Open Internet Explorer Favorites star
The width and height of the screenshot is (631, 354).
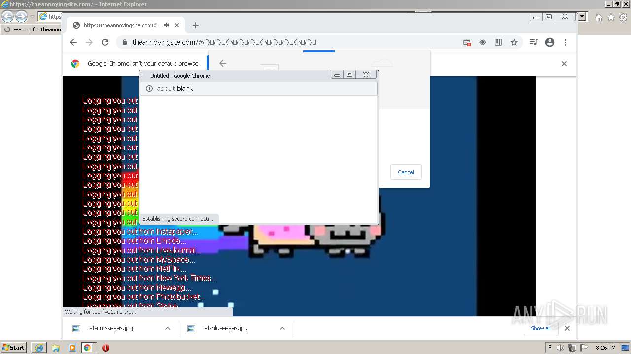tap(611, 17)
